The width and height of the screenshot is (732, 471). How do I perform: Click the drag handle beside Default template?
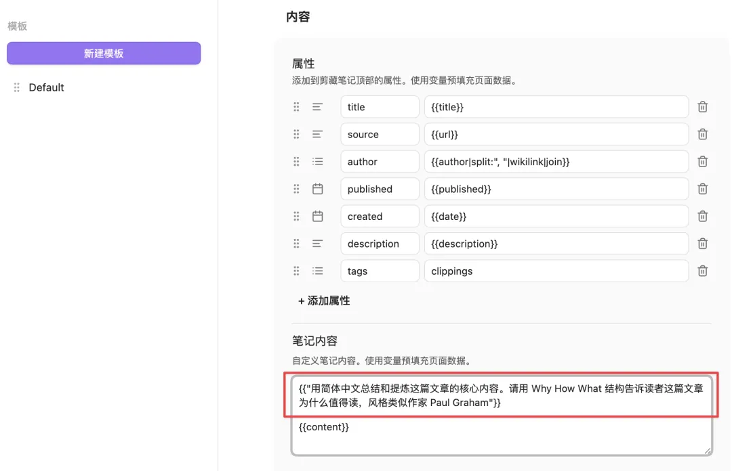tap(17, 87)
